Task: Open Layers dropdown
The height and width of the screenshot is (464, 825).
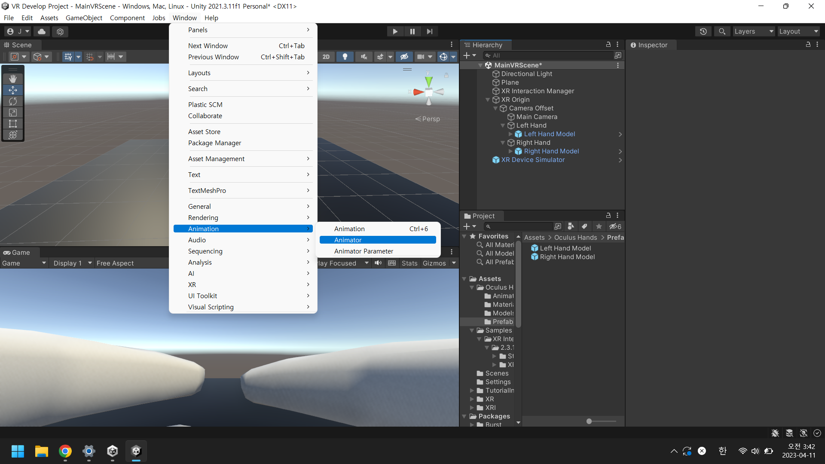Action: tap(754, 31)
